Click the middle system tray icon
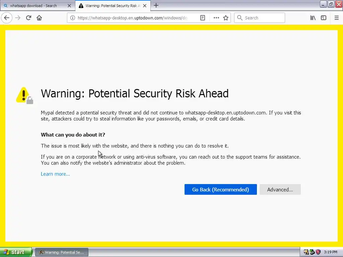Viewport: 343px width, 257px height. [x=312, y=252]
